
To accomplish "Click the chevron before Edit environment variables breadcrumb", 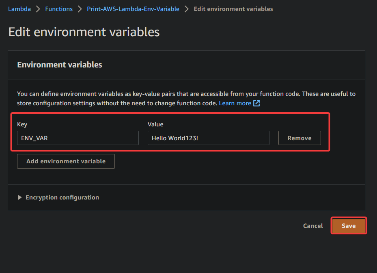I will tap(187, 9).
